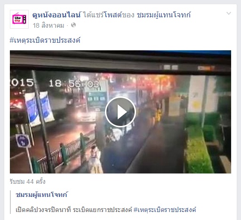Click the green road sign in video
Screen dimensions: 241x220
tap(97, 99)
